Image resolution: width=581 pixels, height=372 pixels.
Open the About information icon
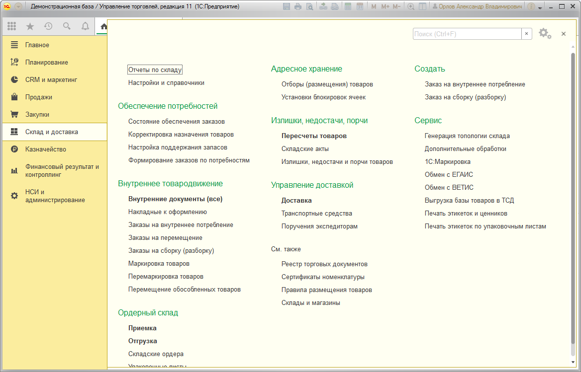[x=531, y=6]
